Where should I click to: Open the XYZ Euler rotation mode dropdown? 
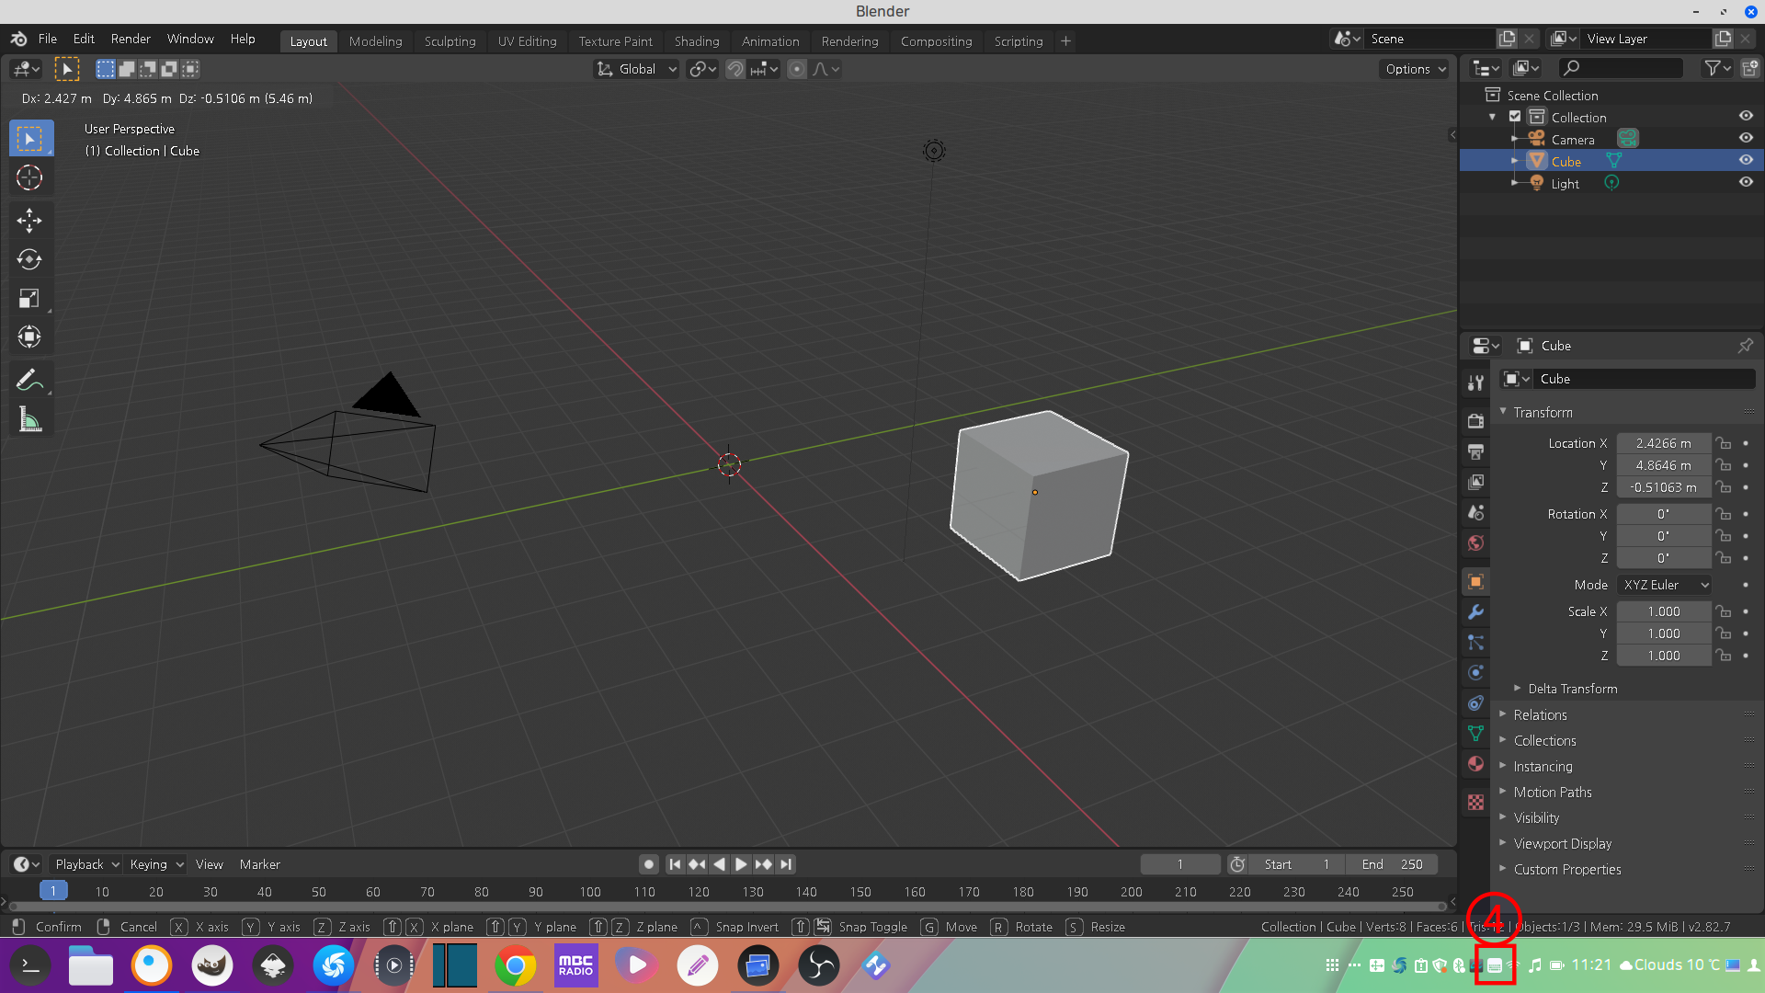(1665, 585)
